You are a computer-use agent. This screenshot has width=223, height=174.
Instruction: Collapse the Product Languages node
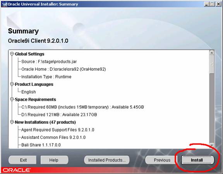(12, 84)
